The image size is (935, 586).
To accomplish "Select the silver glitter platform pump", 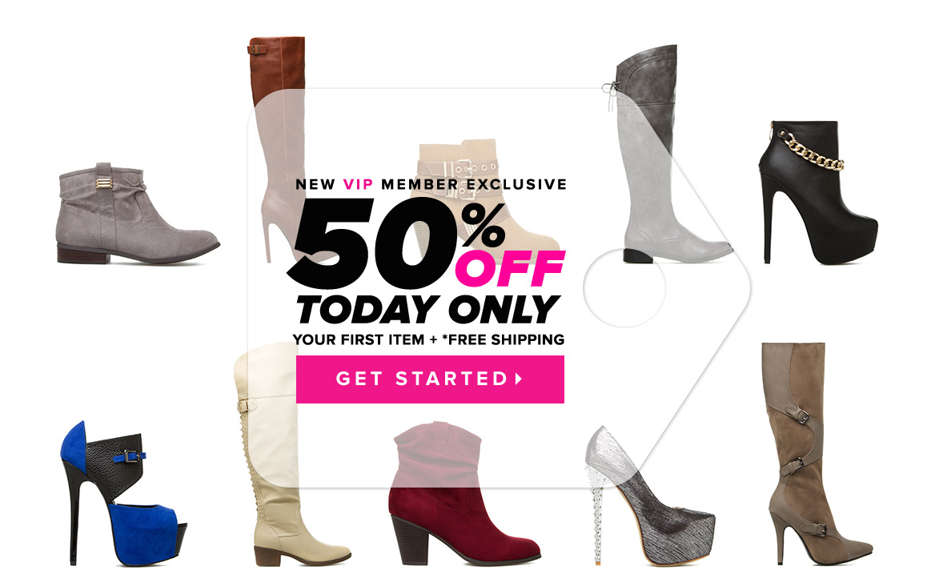I will (x=648, y=496).
